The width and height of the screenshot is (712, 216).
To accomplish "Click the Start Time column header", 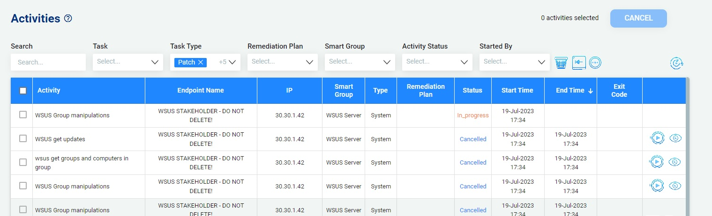I will [517, 90].
